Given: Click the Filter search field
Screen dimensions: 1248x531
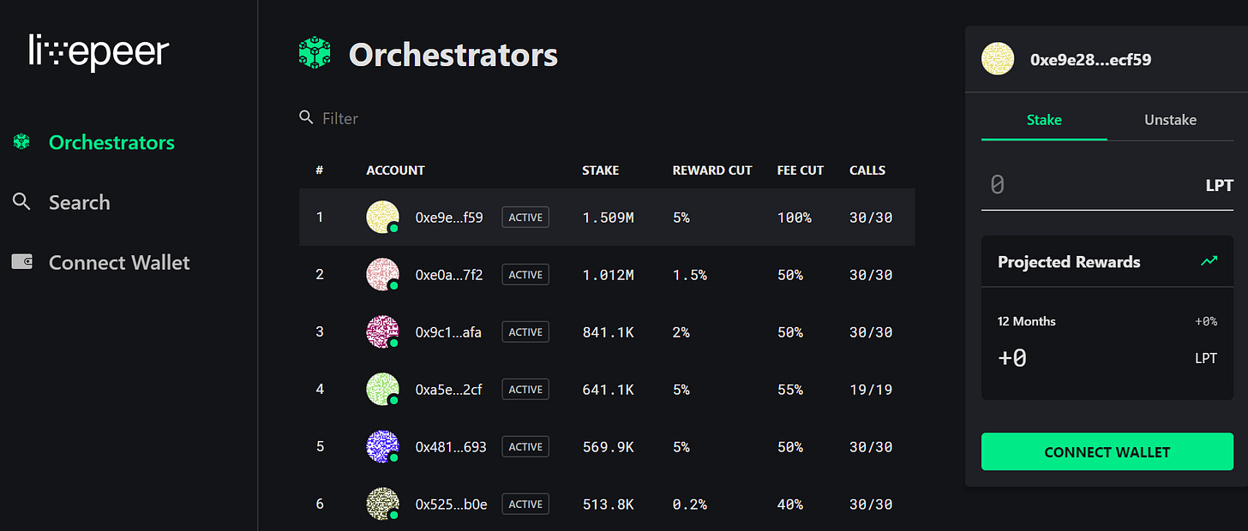Looking at the screenshot, I should coord(429,118).
